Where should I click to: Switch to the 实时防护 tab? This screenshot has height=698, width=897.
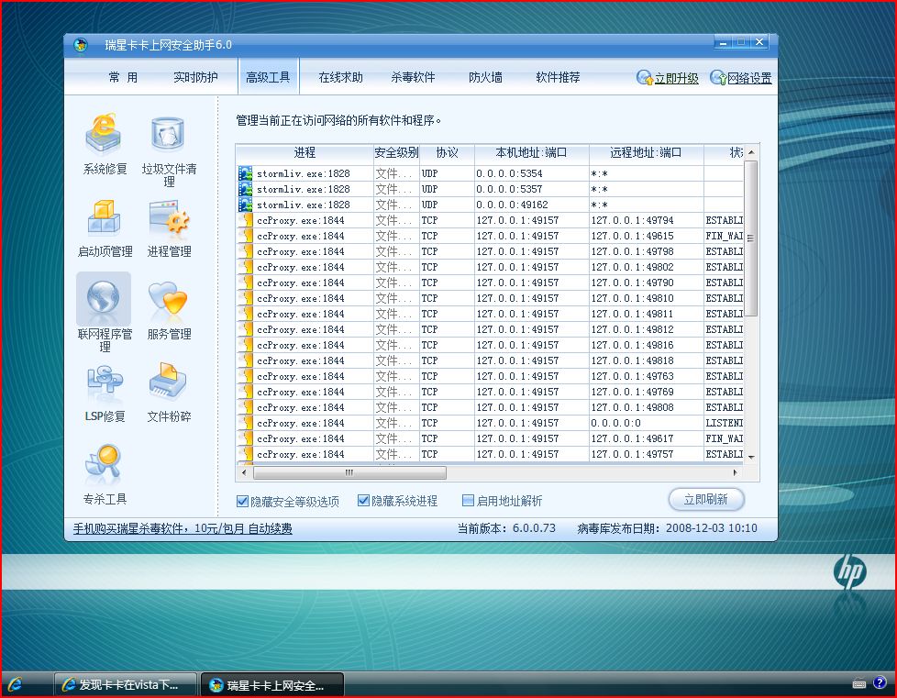point(195,78)
